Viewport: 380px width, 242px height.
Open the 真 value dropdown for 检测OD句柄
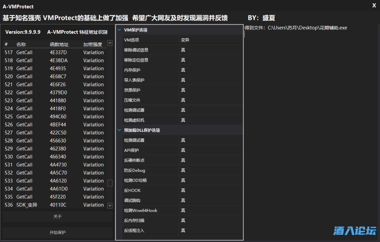(x=211, y=180)
